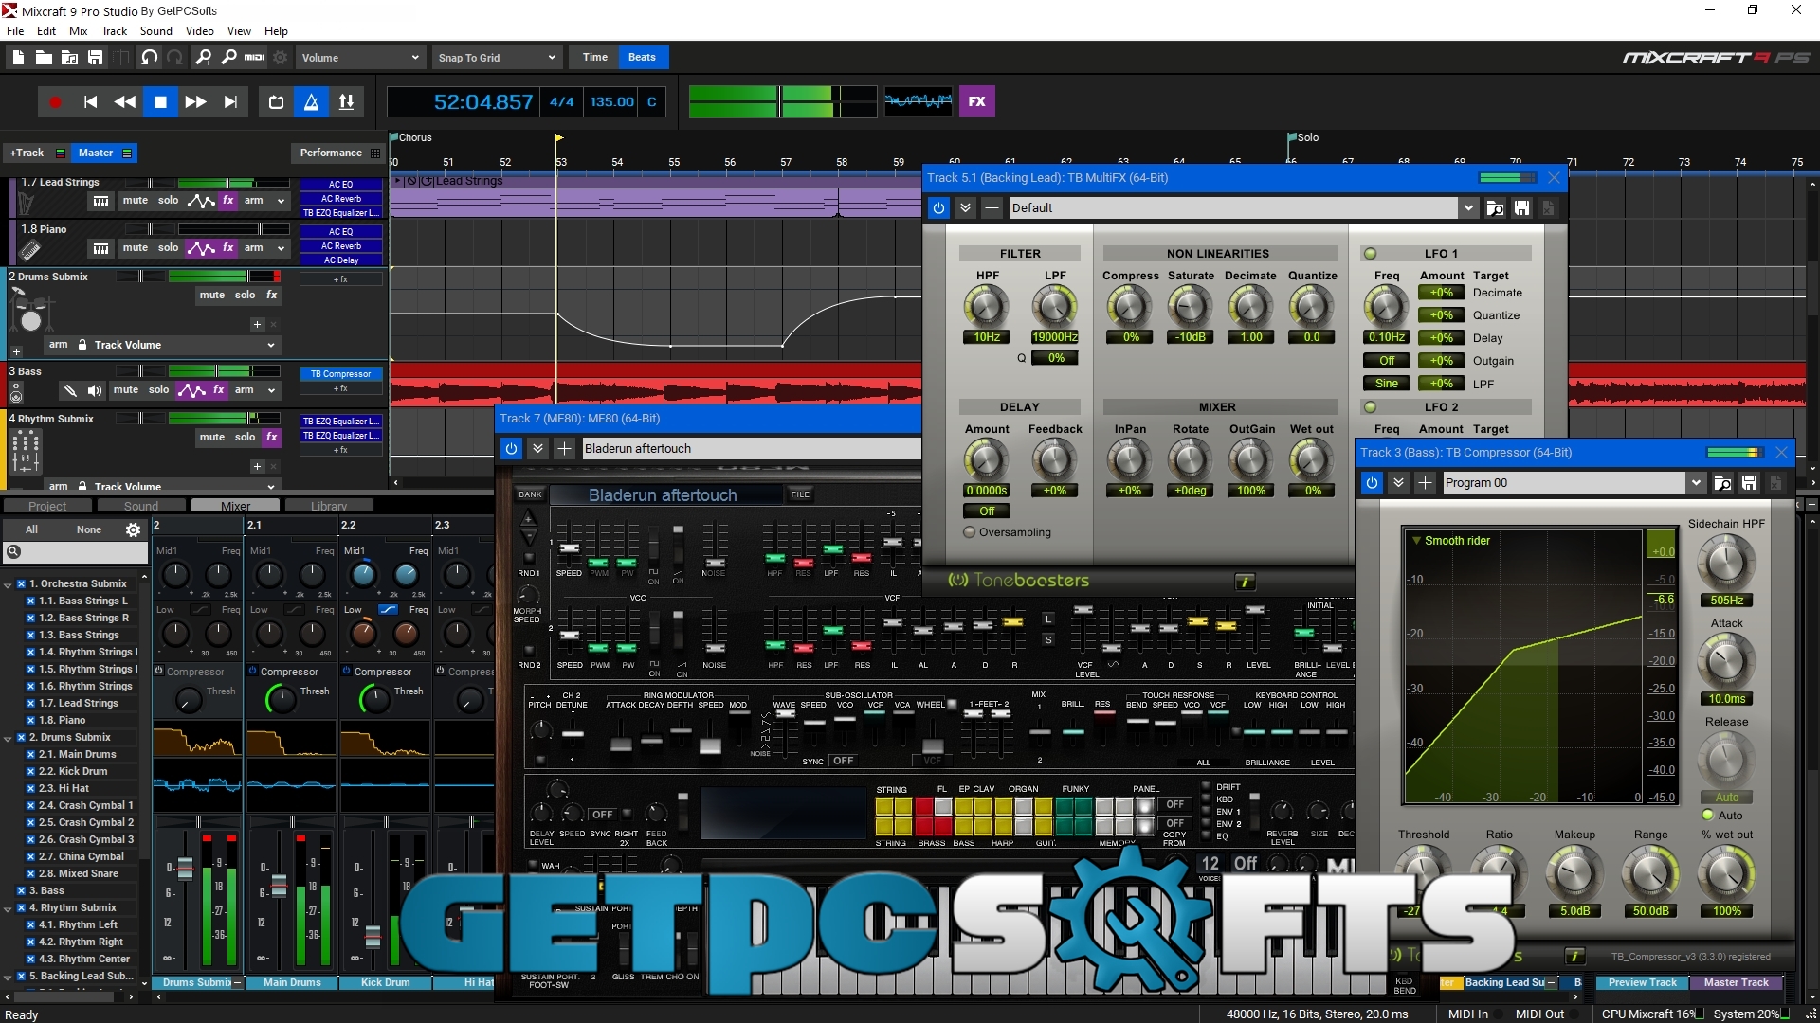Adjust the Threshold knob in TB Compressor
The image size is (1820, 1023).
point(1423,871)
